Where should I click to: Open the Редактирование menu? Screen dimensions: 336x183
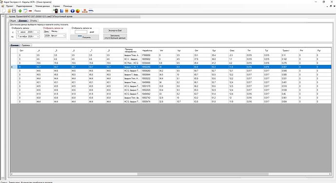[24, 6]
